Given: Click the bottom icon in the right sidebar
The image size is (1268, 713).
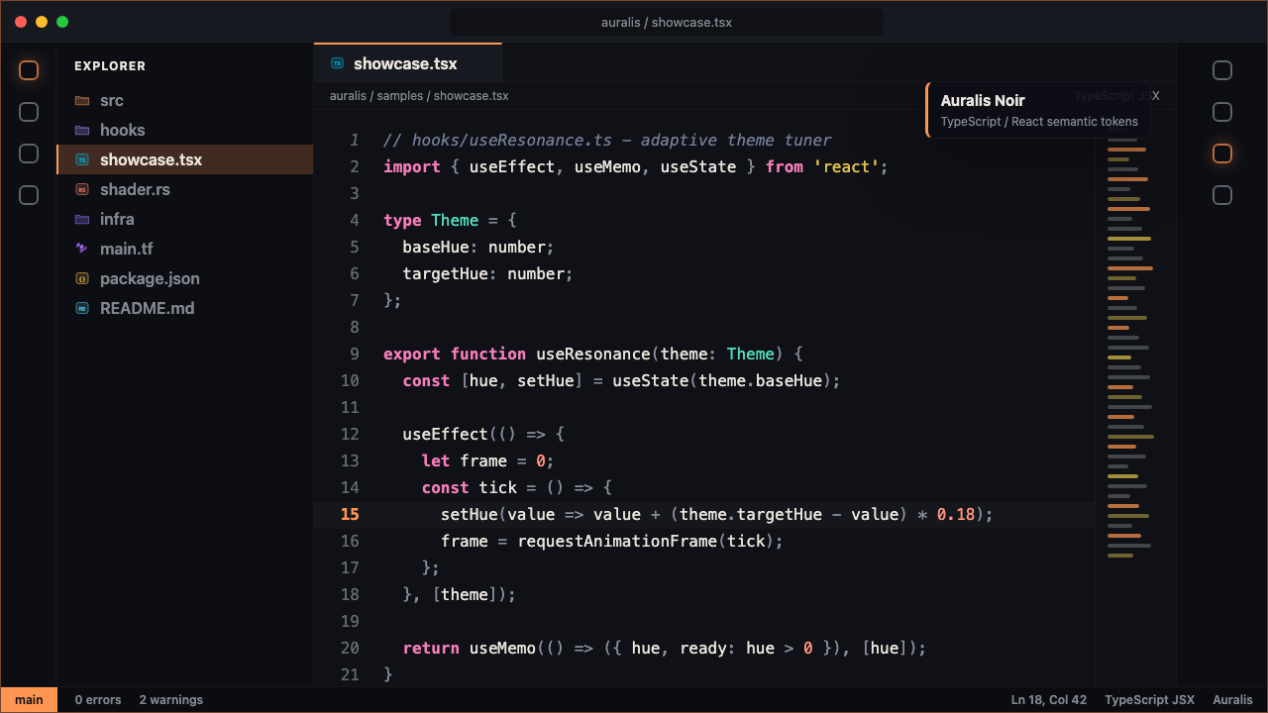Looking at the screenshot, I should (1222, 195).
